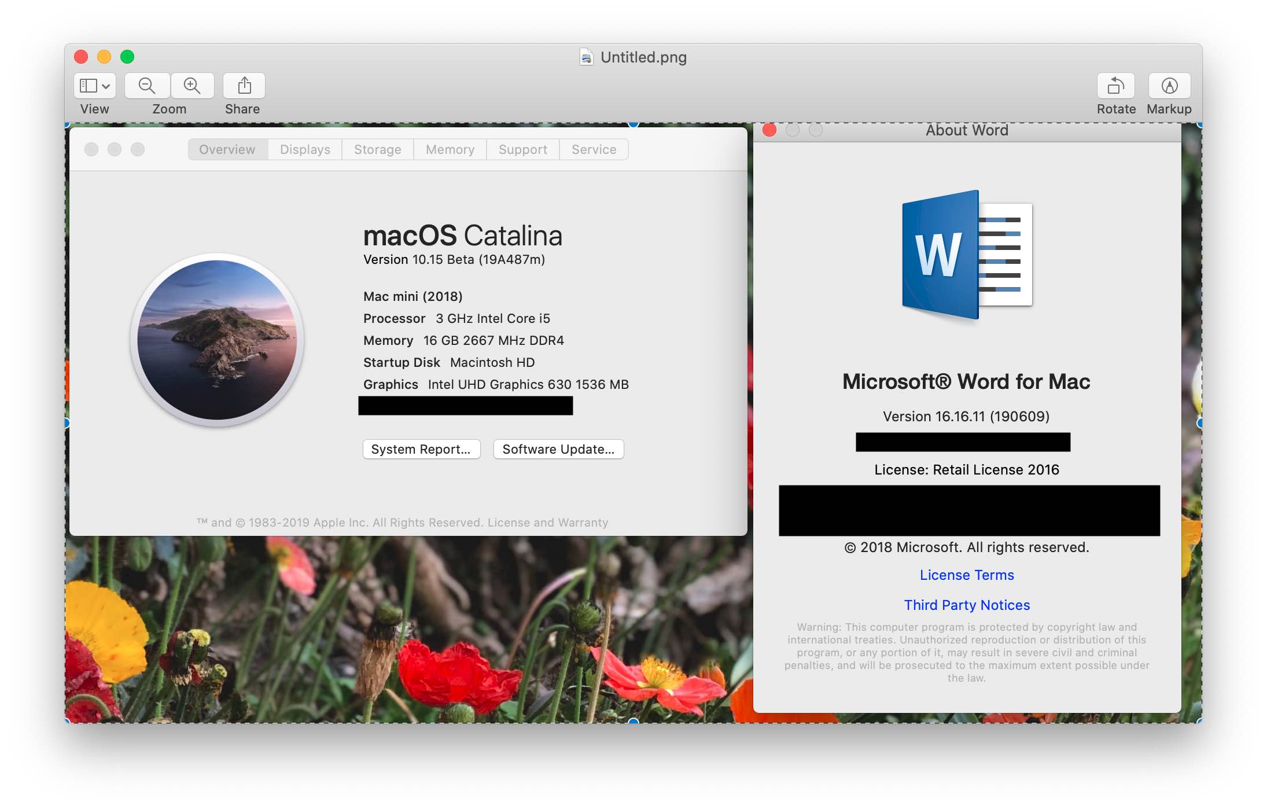The width and height of the screenshot is (1267, 809).
Task: Close the About Word window
Action: click(769, 130)
